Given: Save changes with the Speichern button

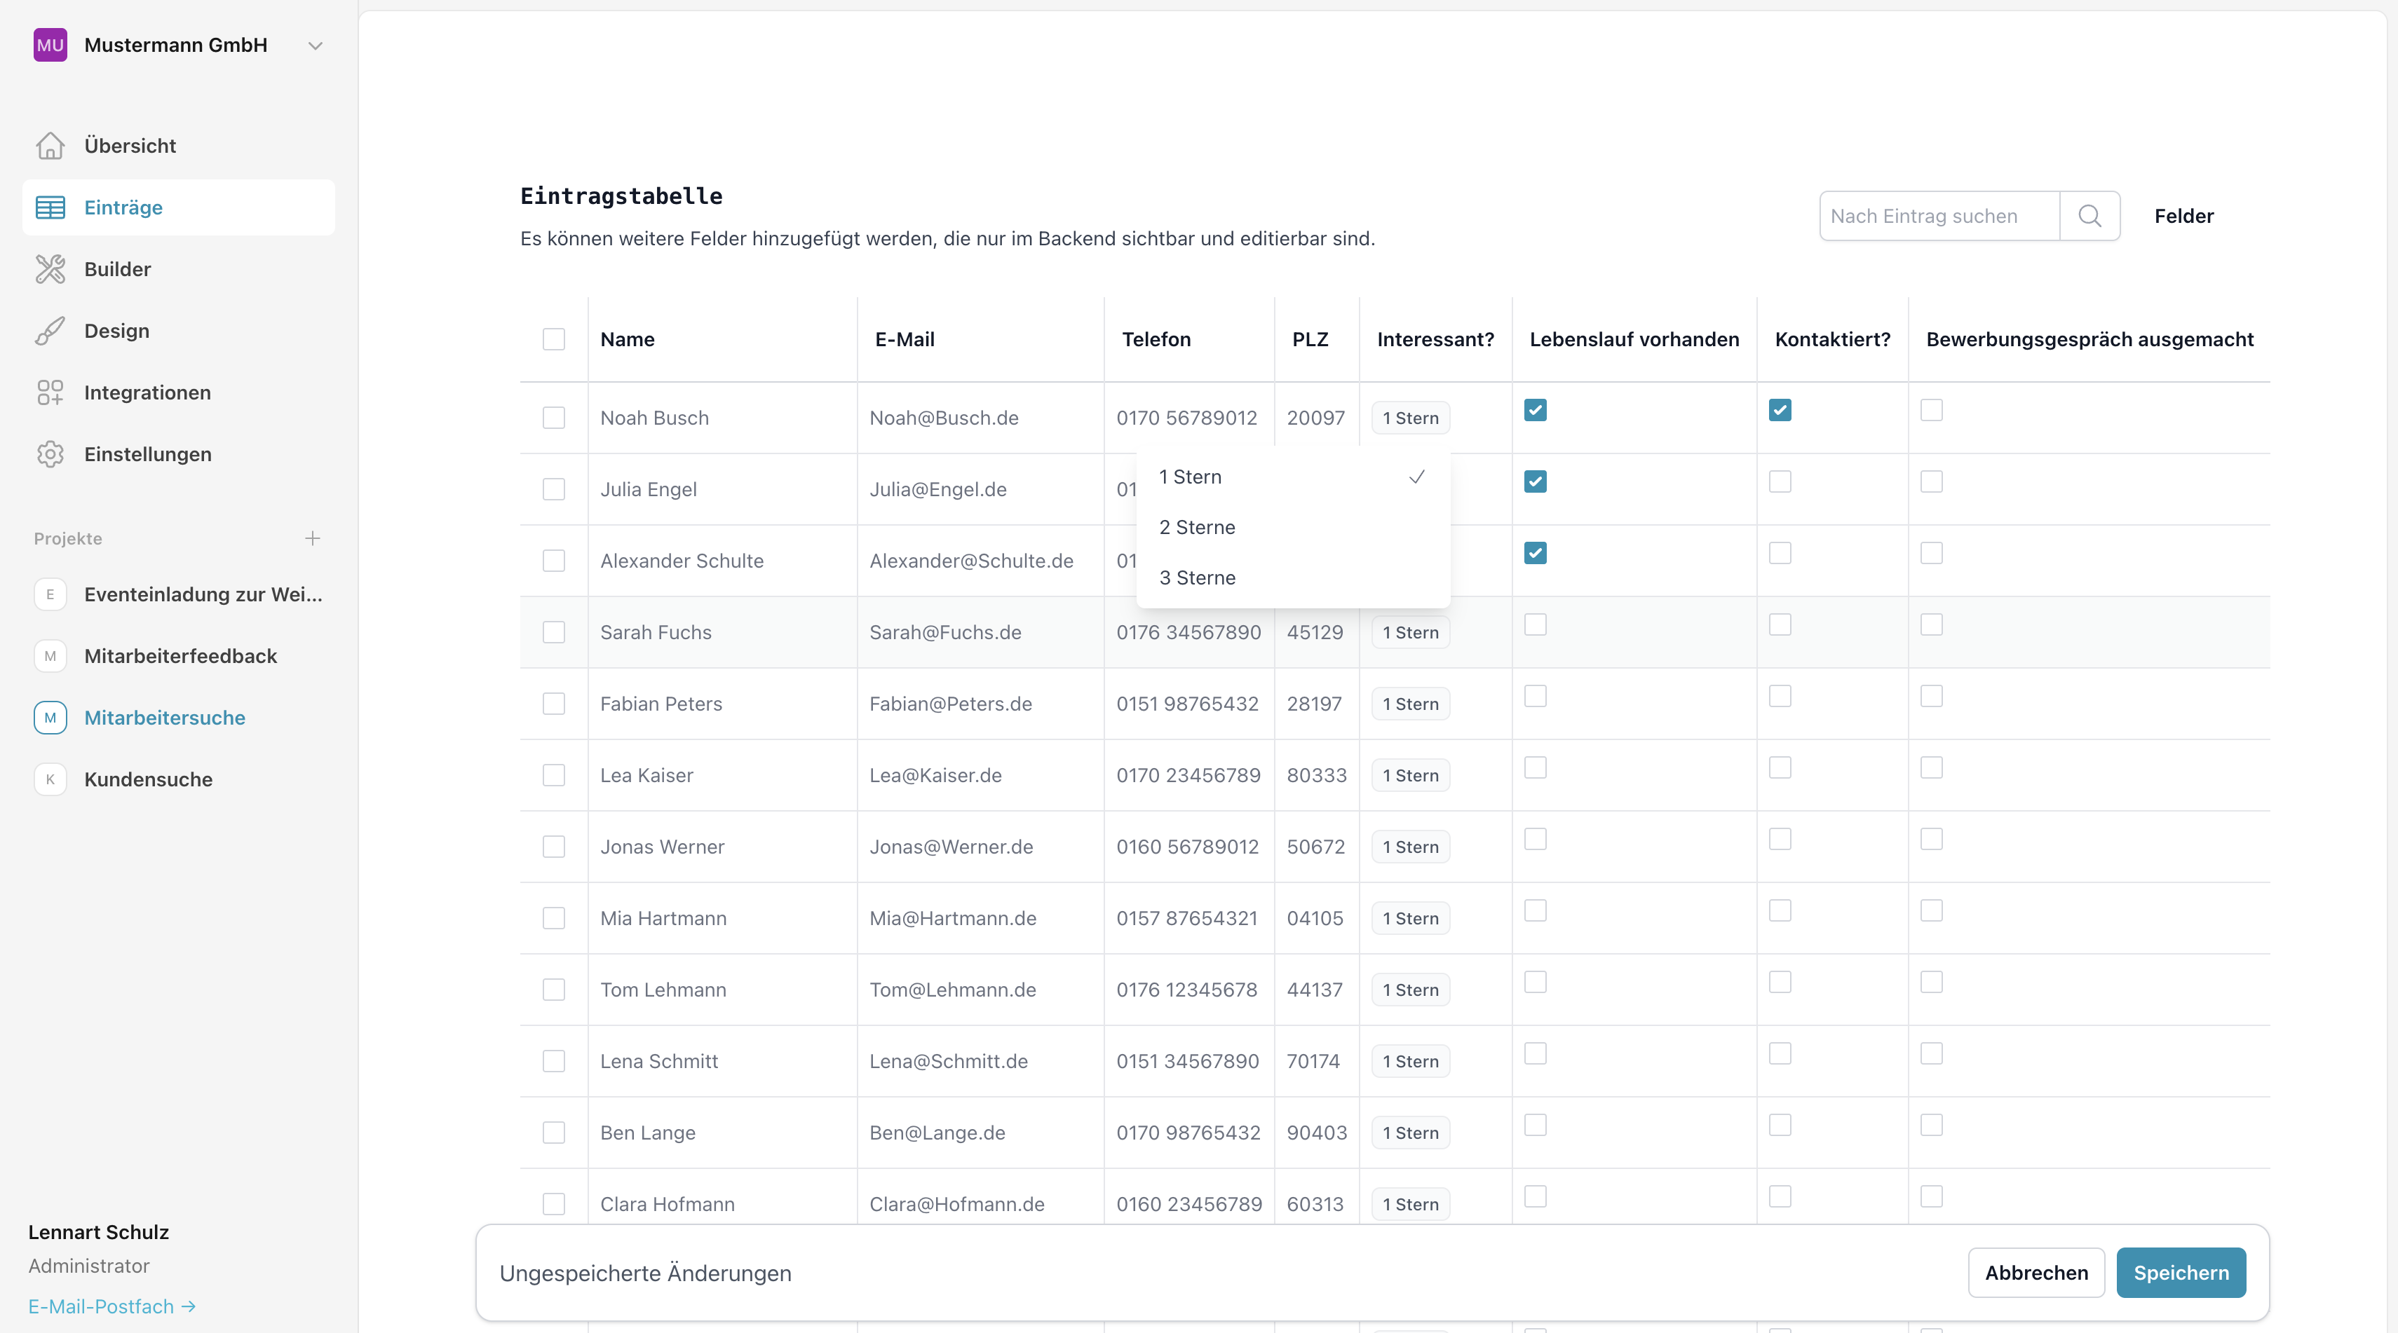Looking at the screenshot, I should point(2180,1273).
